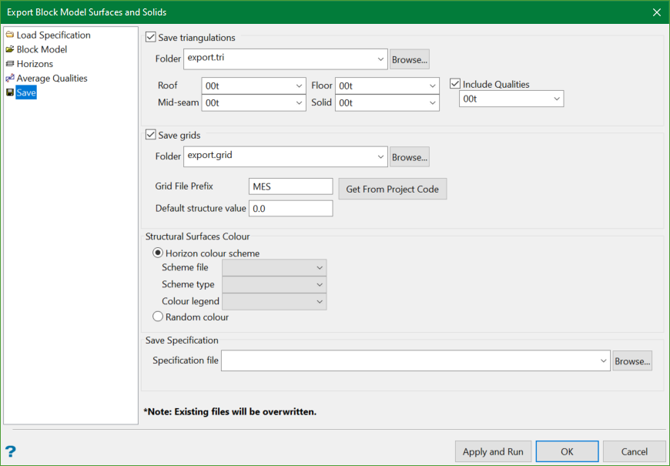Select the Random colour radio button
This screenshot has height=466, width=670.
[x=158, y=317]
